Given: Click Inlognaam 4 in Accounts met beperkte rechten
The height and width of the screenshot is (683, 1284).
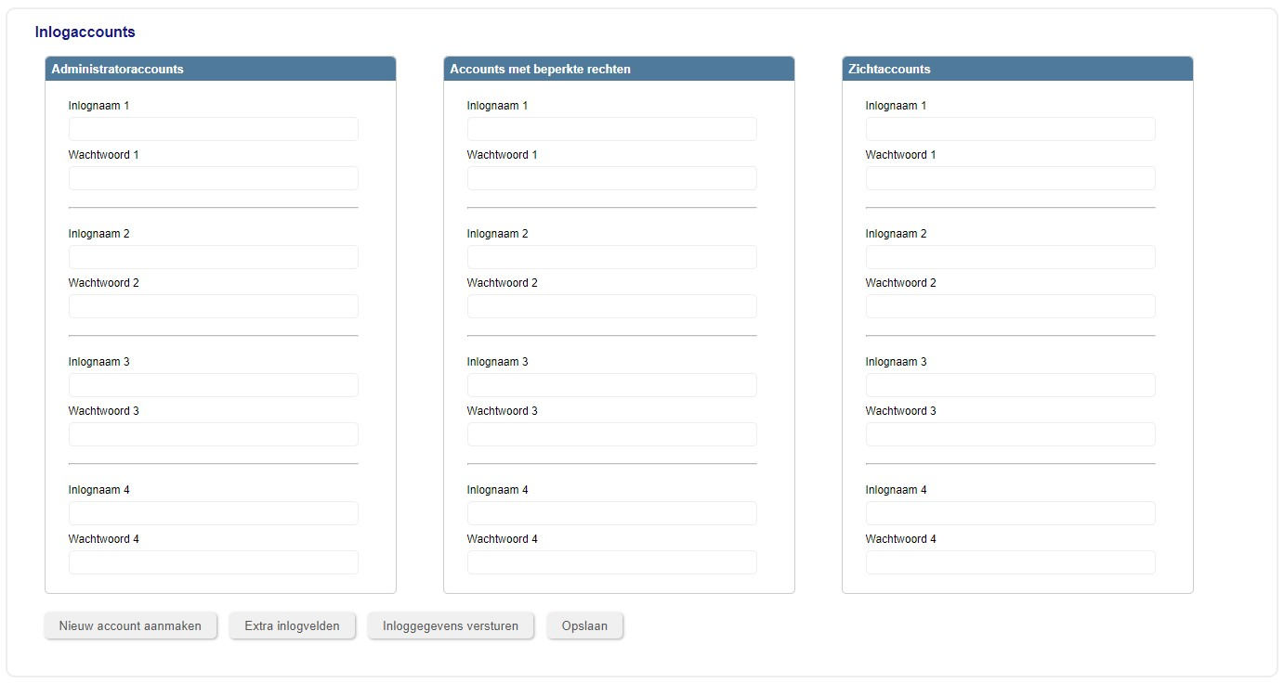Looking at the screenshot, I should (x=612, y=513).
